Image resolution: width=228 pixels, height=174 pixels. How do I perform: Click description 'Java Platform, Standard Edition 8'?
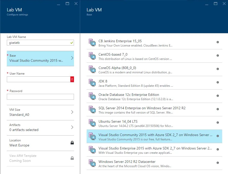[x=136, y=86]
